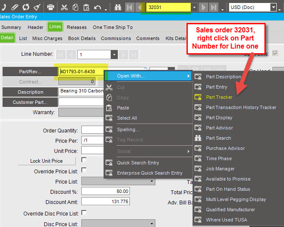Open the Price List dropdown

tap(152, 181)
